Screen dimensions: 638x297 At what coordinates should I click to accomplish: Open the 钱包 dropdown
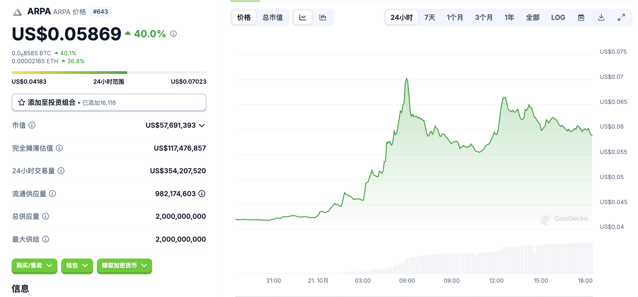click(77, 266)
